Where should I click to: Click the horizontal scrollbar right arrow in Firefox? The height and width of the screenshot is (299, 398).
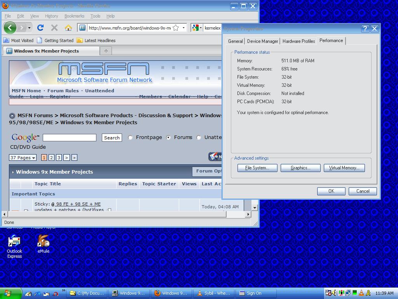pyautogui.click(x=248, y=215)
